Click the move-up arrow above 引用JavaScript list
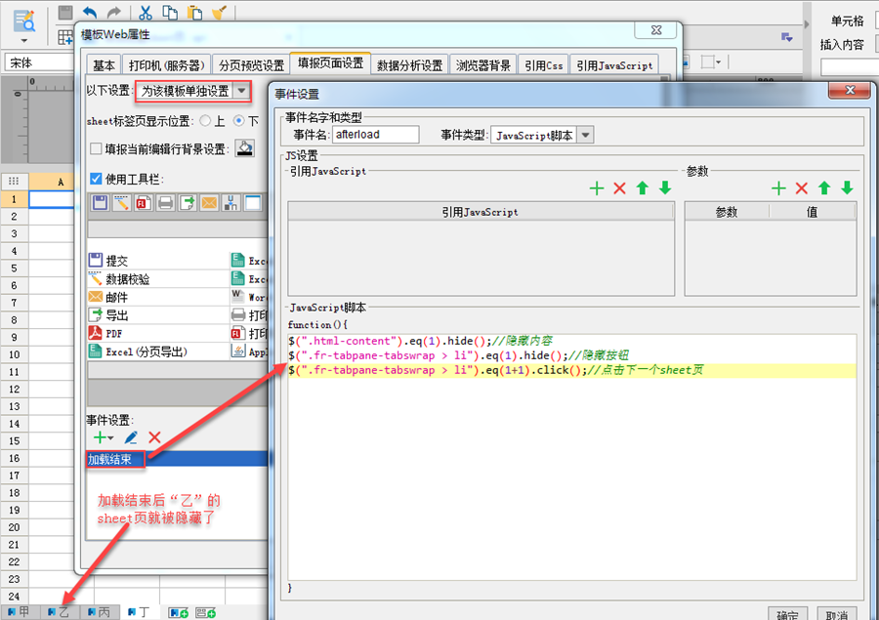Viewport: 879px width, 620px height. click(x=643, y=188)
